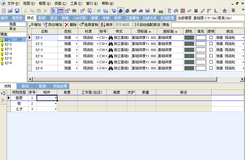Click the 删除 button
Image resolution: width=245 pixels, height=160 pixels.
(71, 25)
